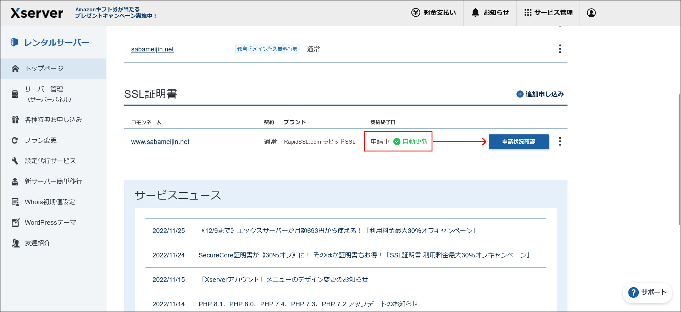Click the page vertical scrollbar
The width and height of the screenshot is (681, 312).
[x=679, y=160]
